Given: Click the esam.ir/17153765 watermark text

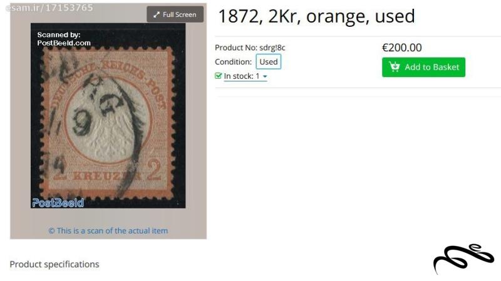Looking at the screenshot, I should 49,8.
